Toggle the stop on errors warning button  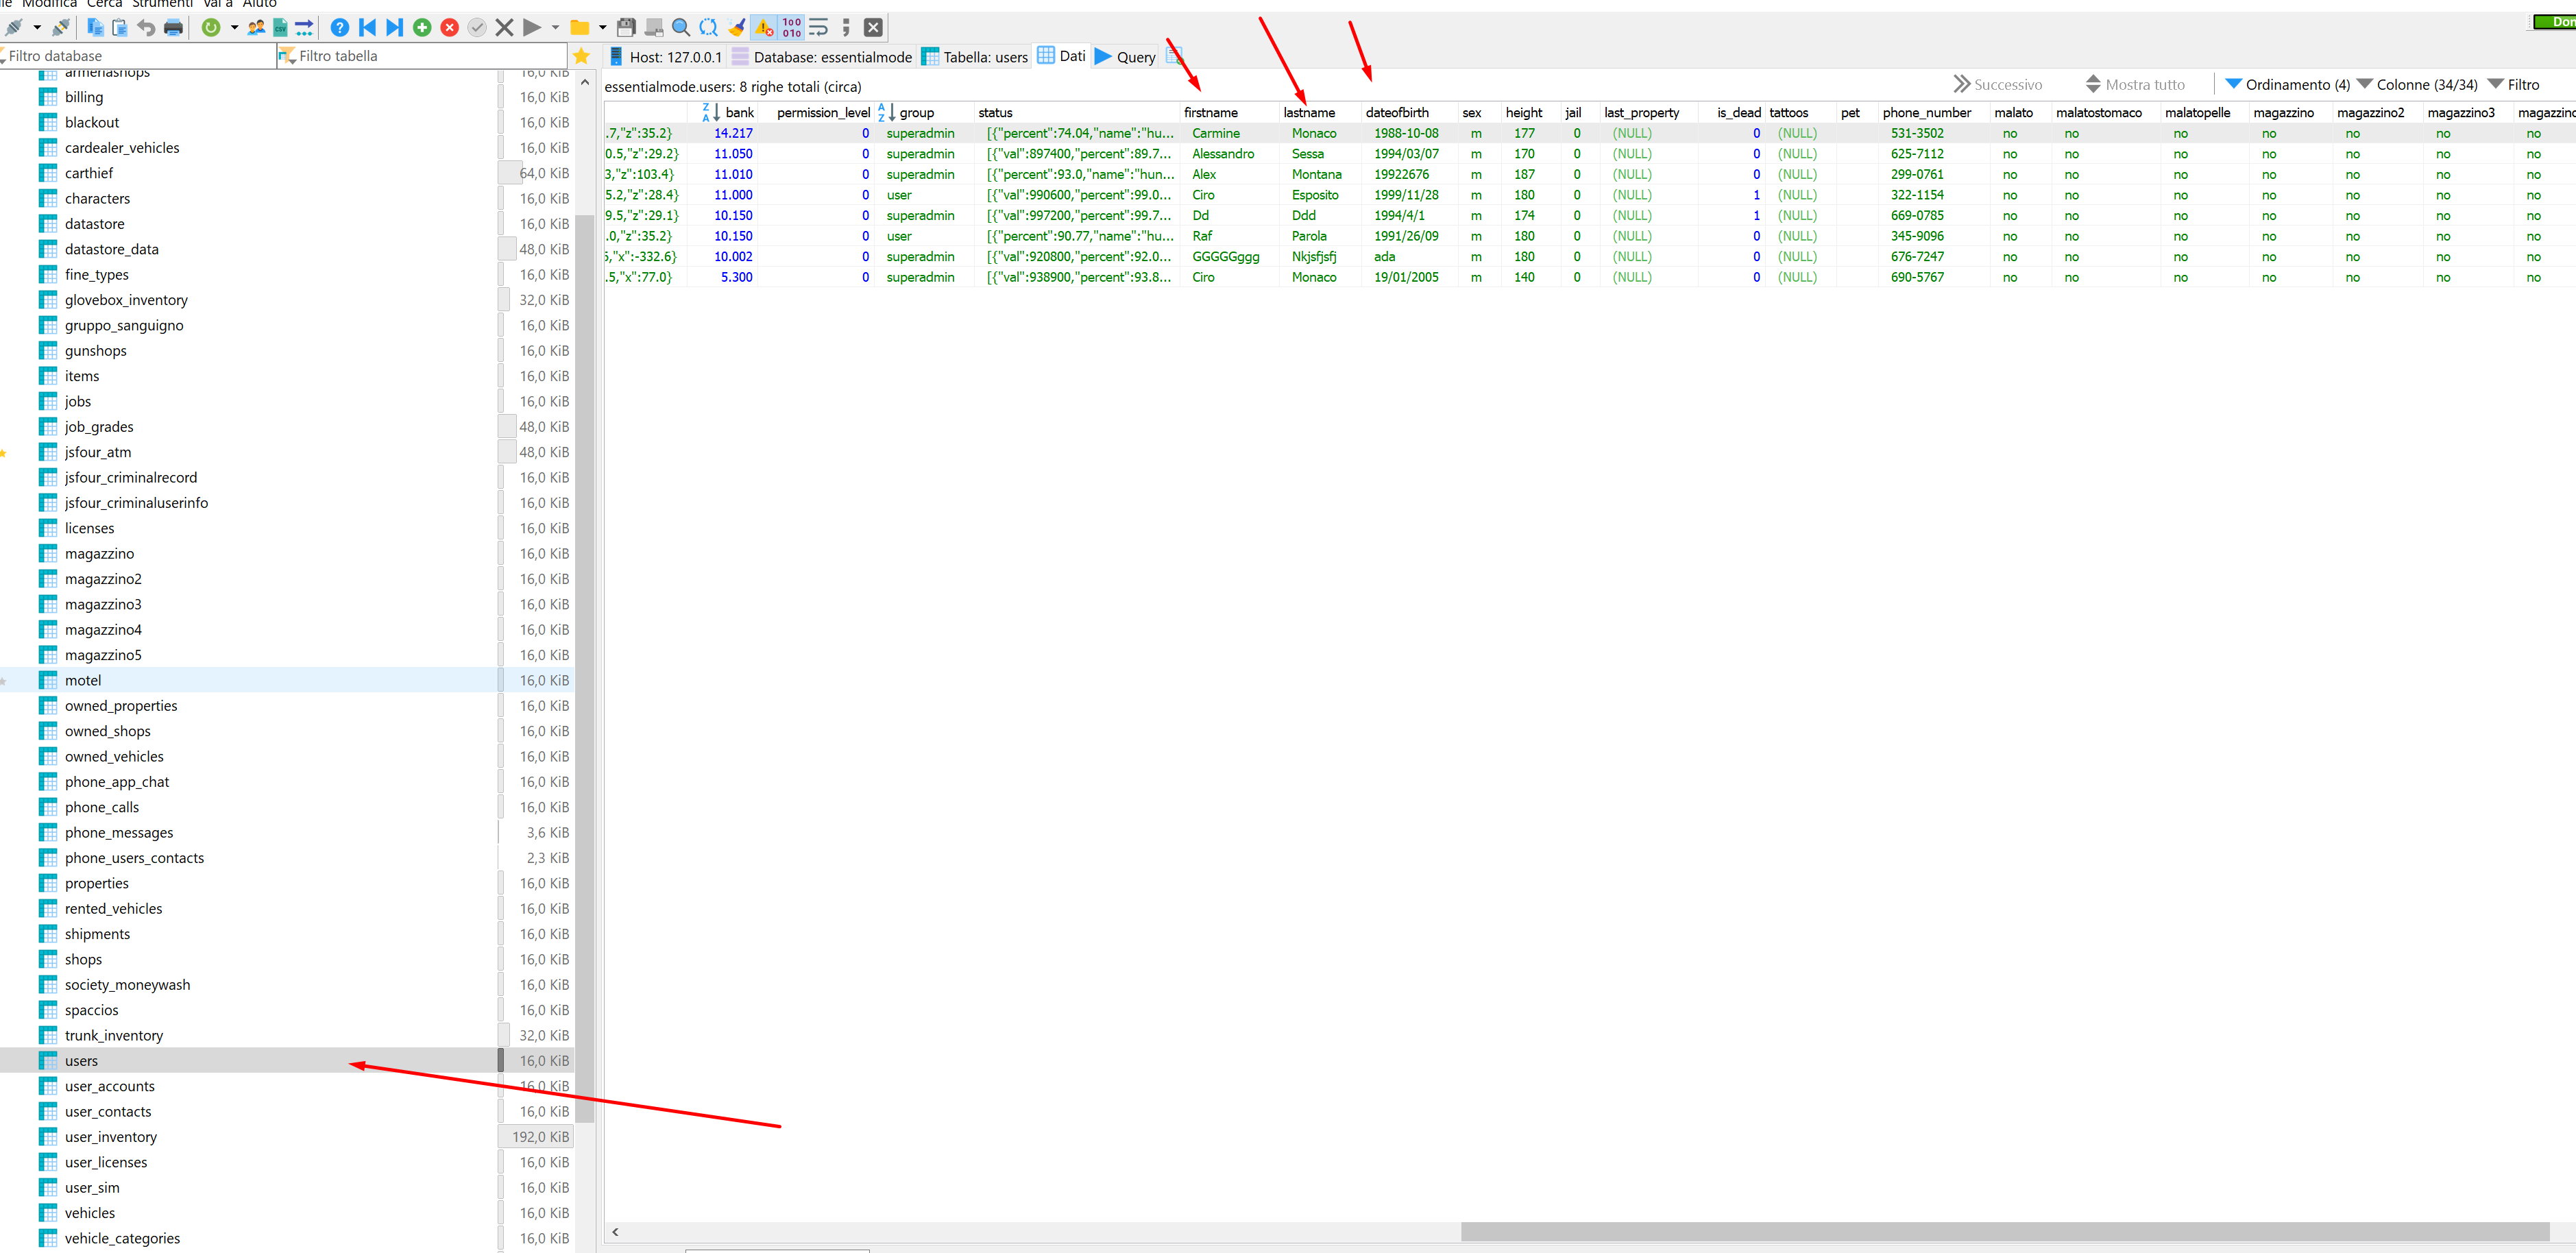764,28
